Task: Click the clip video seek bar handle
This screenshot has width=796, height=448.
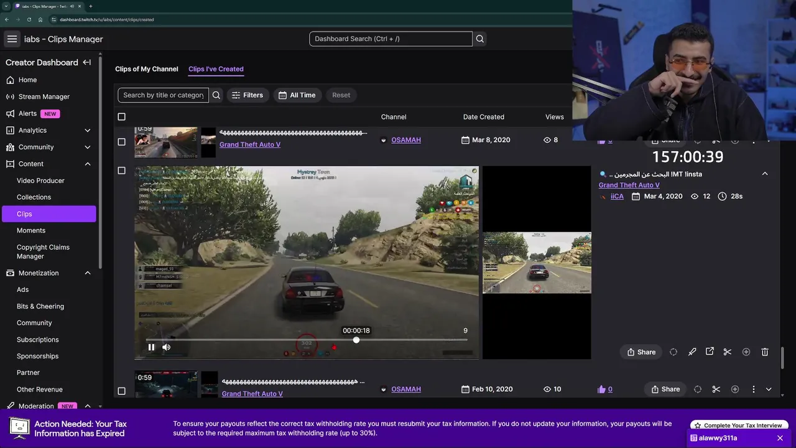Action: [356, 340]
